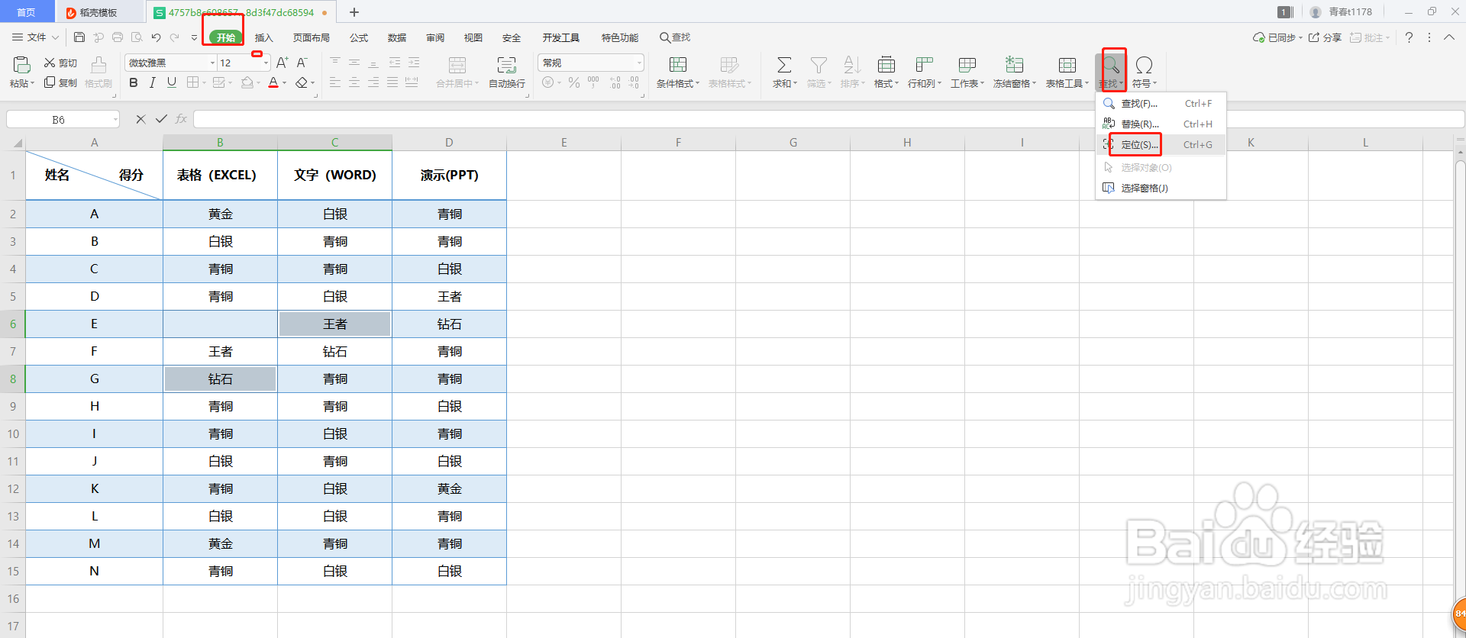Collapse the ribbon with chevron
The image size is (1466, 638).
pos(1448,37)
